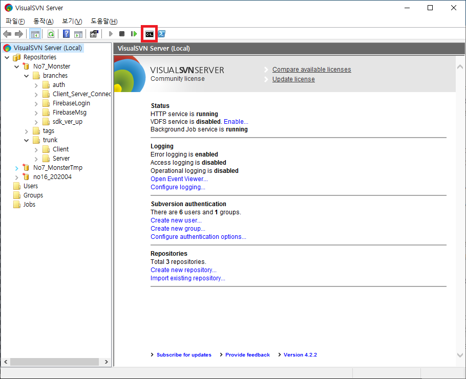466x379 pixels.
Task: Click the tree pane scroll right arrow
Action: click(x=106, y=362)
